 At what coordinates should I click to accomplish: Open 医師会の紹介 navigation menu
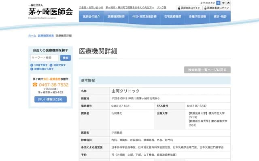(91, 17)
